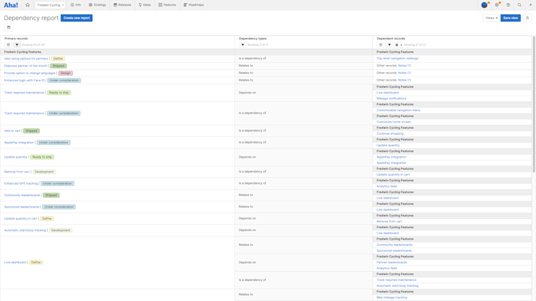The width and height of the screenshot is (536, 301).
Task: Open the Releases menu
Action: click(x=122, y=5)
